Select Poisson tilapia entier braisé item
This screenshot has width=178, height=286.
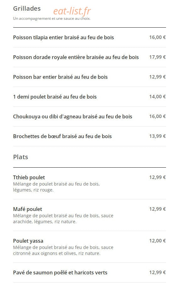pos(64,37)
